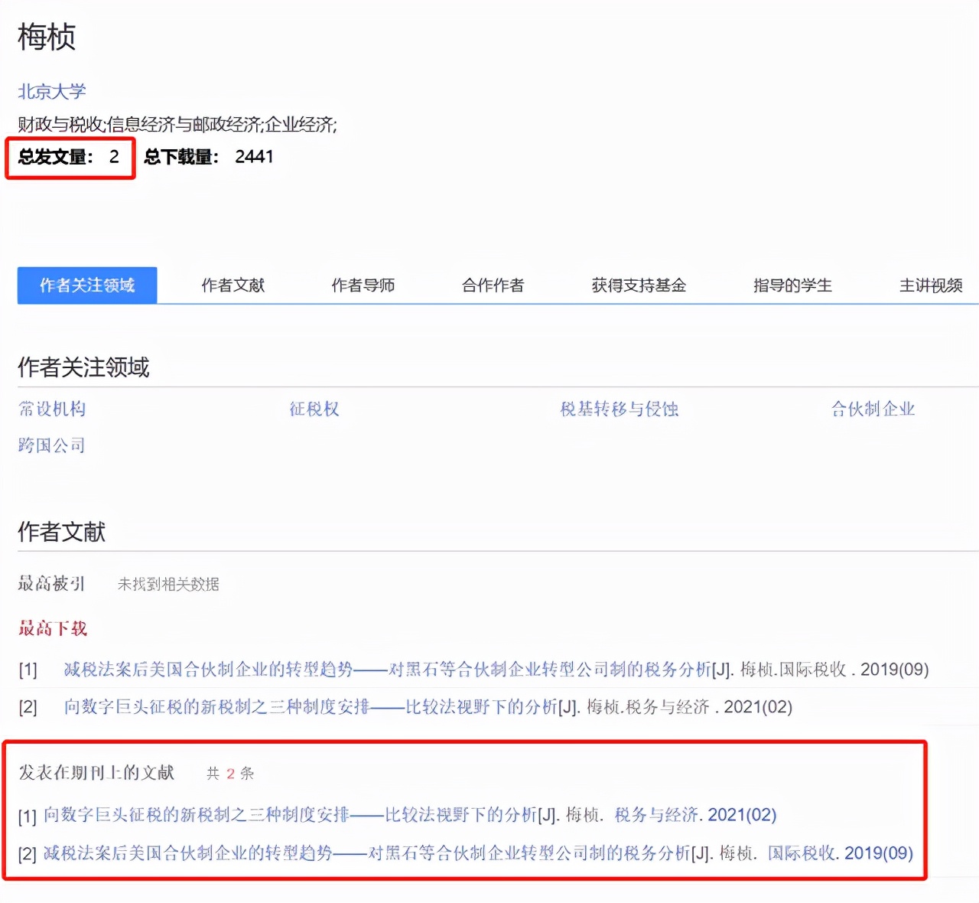Switch to the 作者文献 tab

(233, 285)
